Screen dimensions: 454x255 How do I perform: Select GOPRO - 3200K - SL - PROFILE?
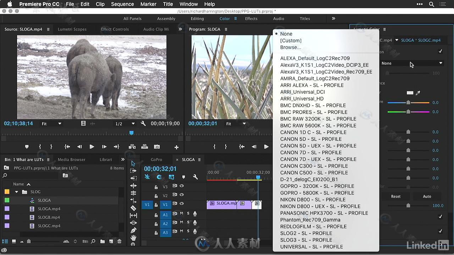click(317, 186)
